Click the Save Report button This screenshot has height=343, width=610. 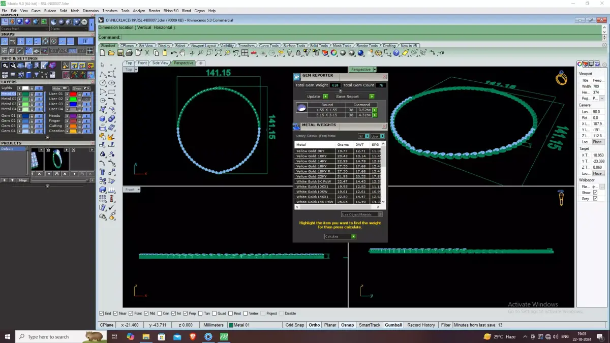(x=354, y=96)
